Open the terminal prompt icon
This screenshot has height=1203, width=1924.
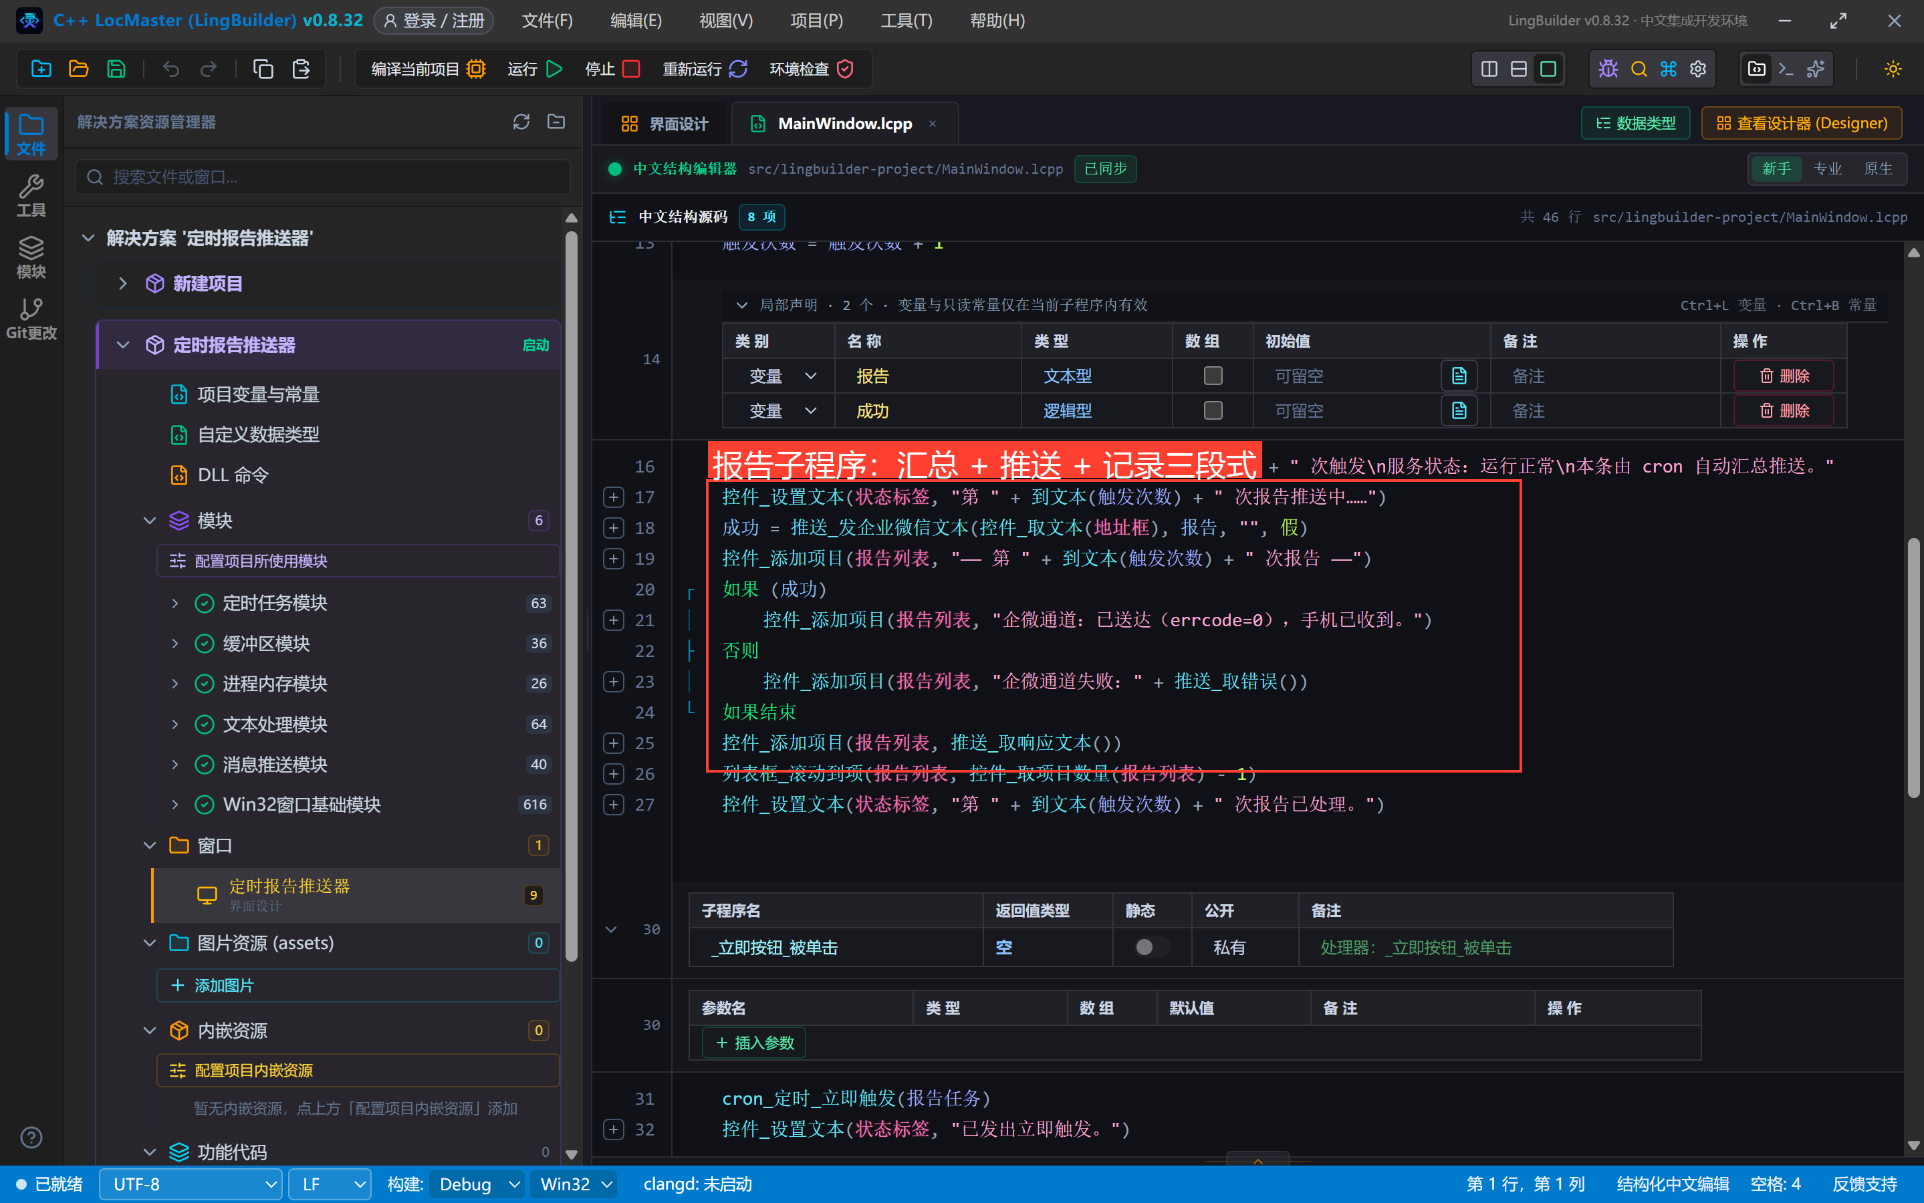click(x=1786, y=70)
